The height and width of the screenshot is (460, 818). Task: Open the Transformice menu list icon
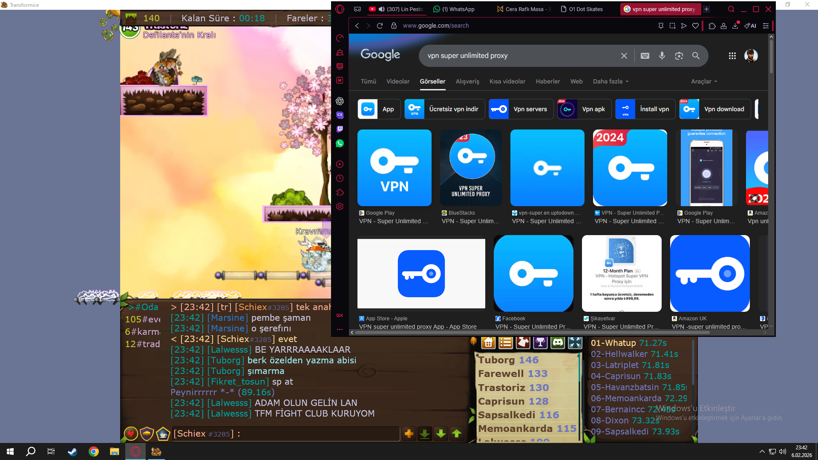(x=506, y=342)
